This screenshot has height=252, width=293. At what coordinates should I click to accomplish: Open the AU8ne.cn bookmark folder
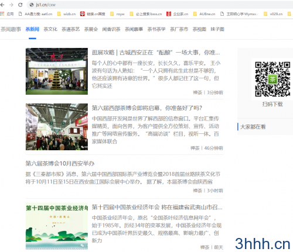click(x=204, y=14)
